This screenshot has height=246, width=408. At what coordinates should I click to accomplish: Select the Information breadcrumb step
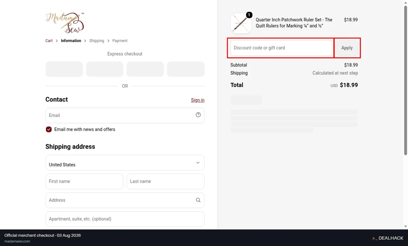71,40
